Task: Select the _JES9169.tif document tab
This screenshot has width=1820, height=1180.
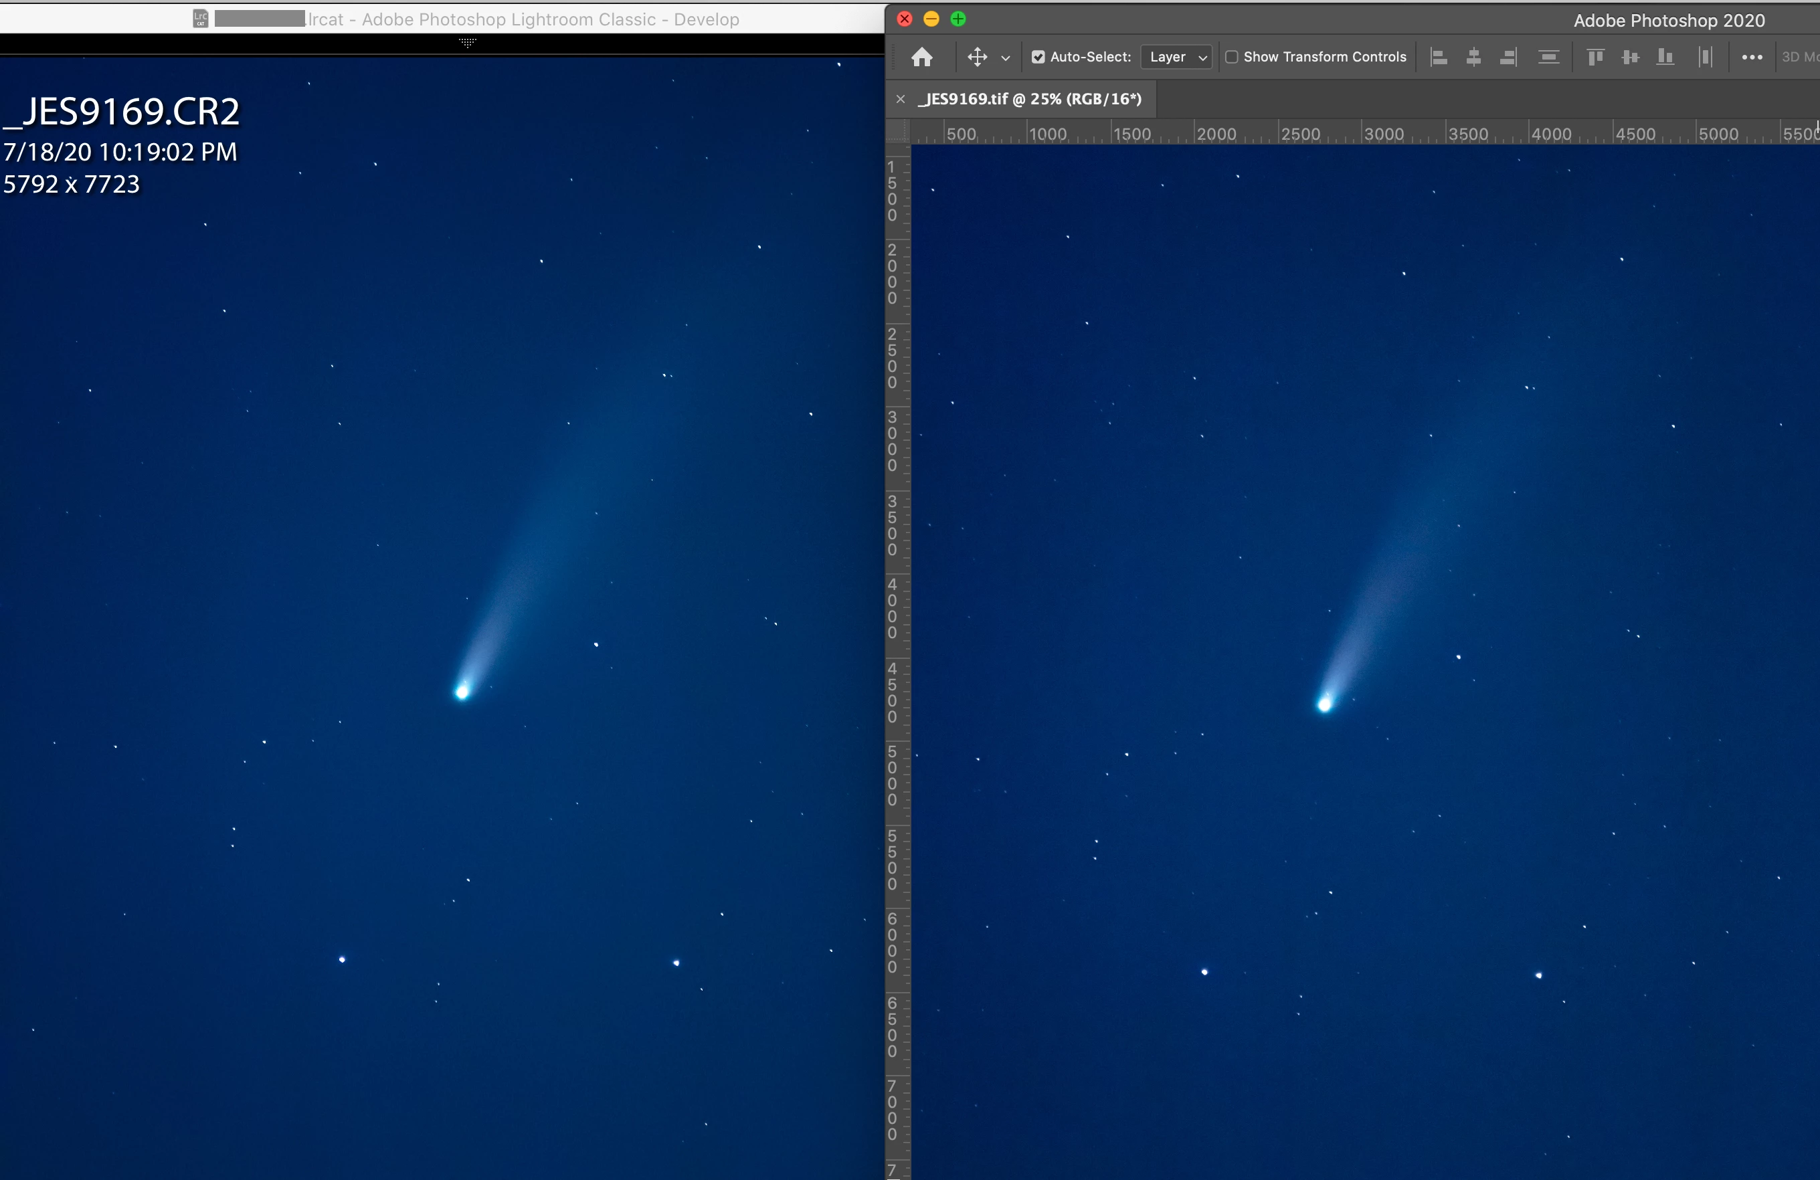Action: (1029, 98)
